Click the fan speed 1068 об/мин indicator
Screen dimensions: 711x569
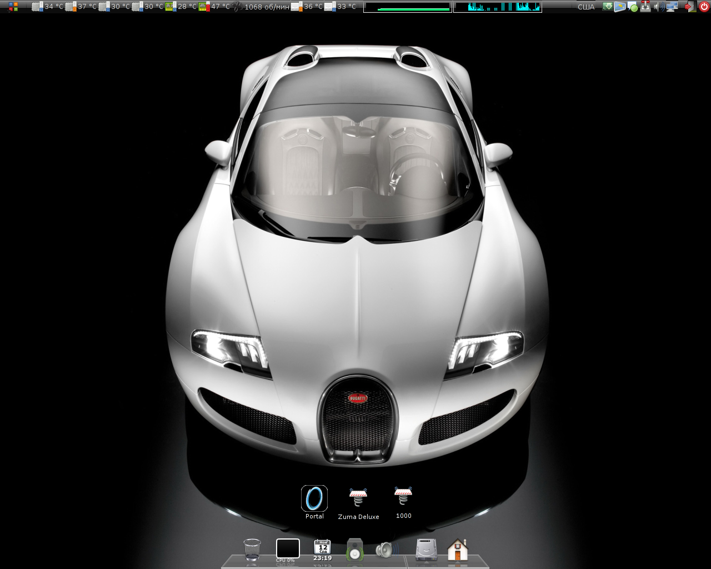[x=261, y=7]
